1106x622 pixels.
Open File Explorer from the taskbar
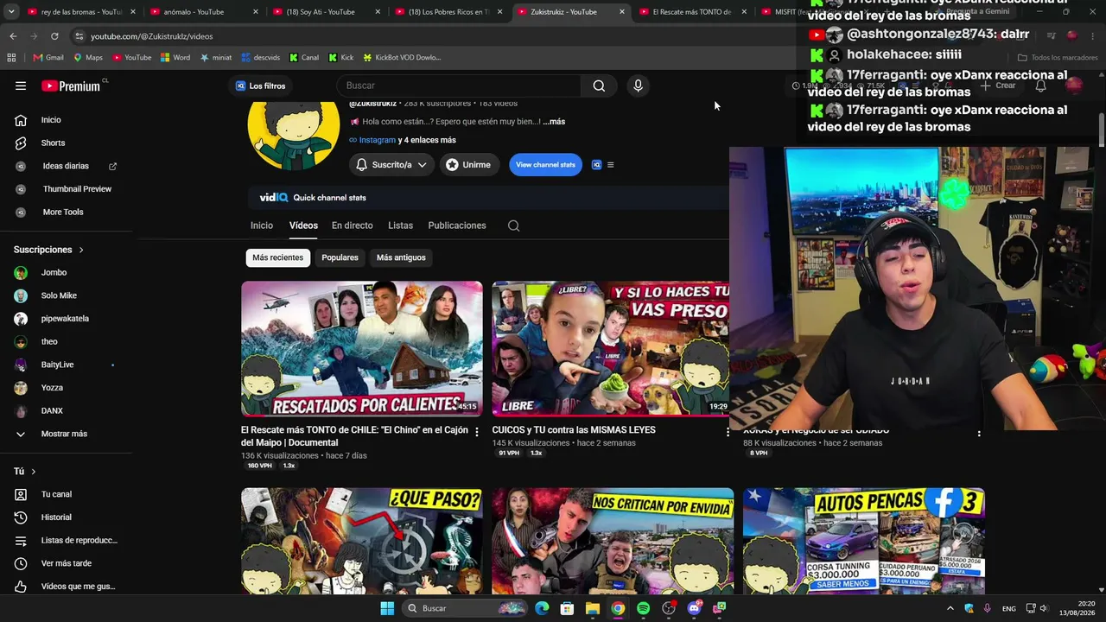(x=593, y=608)
